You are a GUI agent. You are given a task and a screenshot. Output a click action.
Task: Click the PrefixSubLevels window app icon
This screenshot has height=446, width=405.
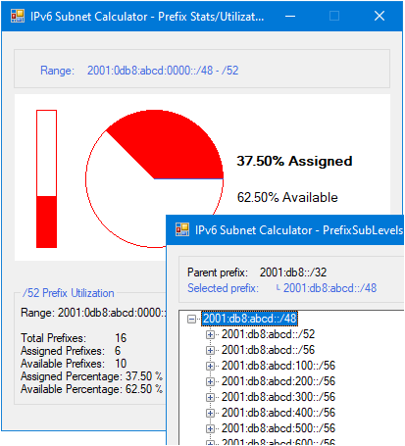coord(182,229)
